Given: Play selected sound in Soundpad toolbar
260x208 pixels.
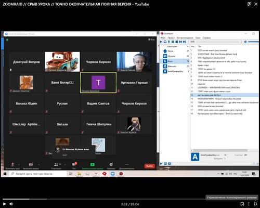Looking at the screenshot, I should pos(161,42).
